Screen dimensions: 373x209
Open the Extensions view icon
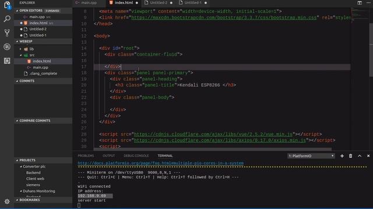[x=7, y=60]
